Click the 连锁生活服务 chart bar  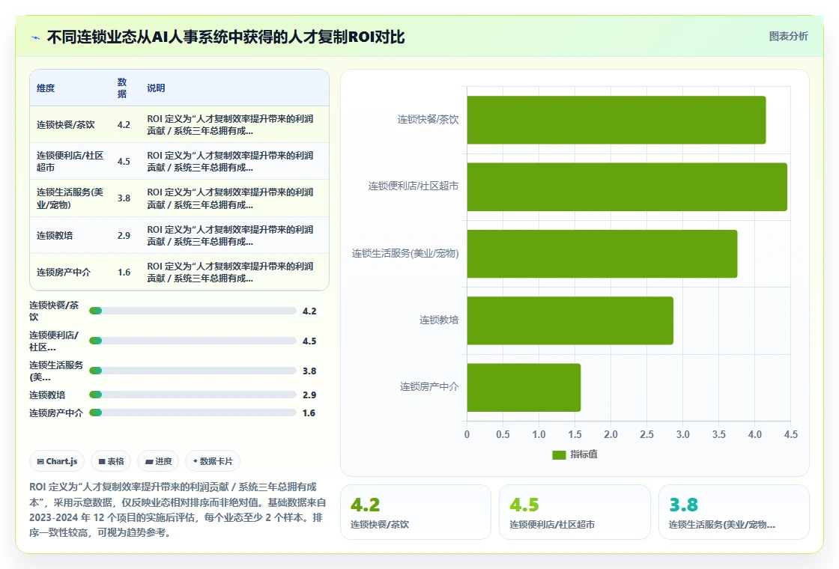point(602,254)
